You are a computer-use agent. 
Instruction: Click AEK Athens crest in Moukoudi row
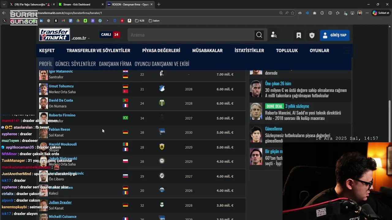click(162, 147)
